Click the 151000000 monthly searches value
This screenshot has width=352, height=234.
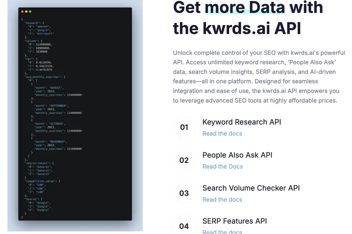click(74, 149)
